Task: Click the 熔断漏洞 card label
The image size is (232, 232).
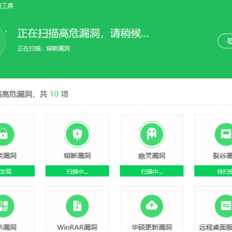Action: [77, 155]
